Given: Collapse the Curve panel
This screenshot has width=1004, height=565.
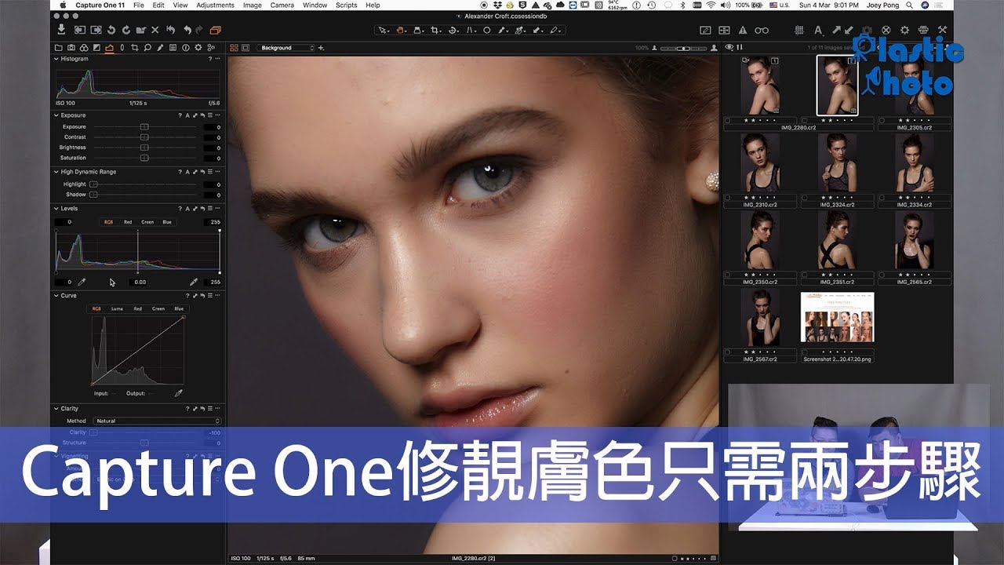Looking at the screenshot, I should click(x=56, y=296).
